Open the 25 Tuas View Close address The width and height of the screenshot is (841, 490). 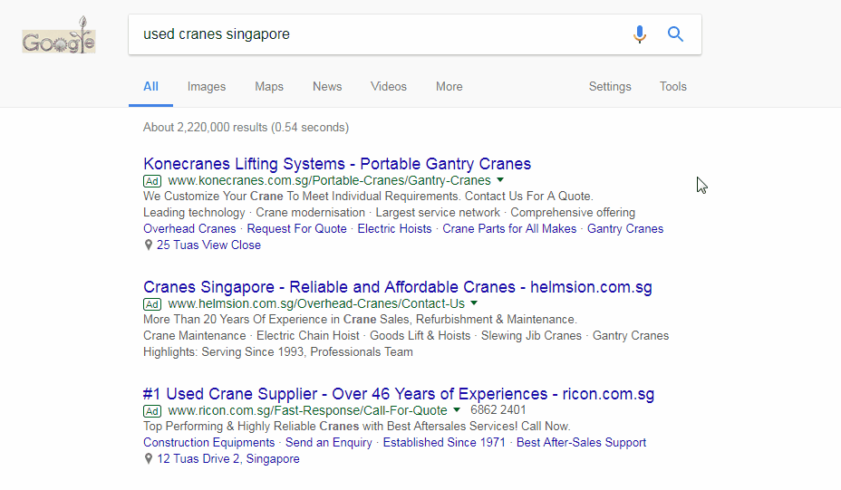click(x=208, y=245)
